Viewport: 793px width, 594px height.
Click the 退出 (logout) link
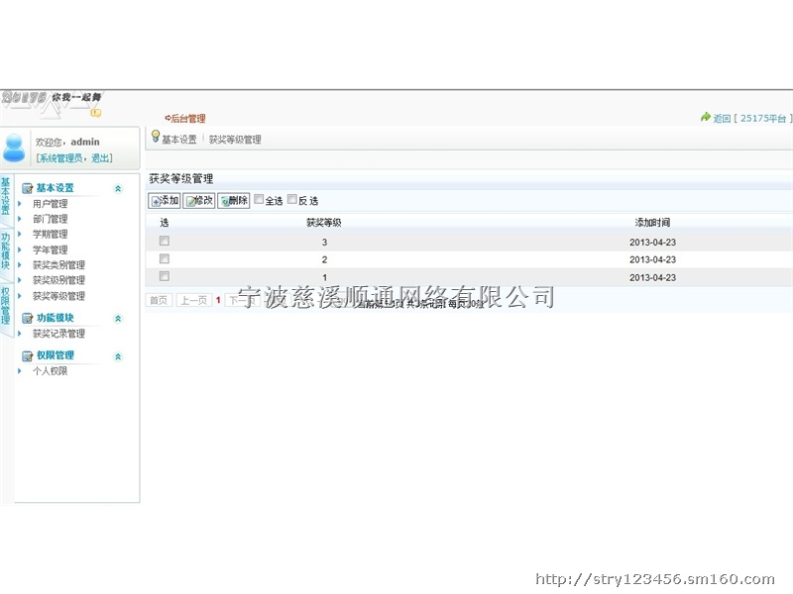click(x=100, y=158)
